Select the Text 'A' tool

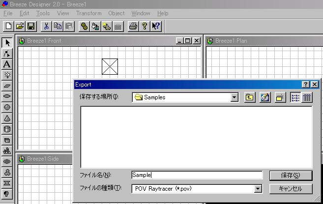[7, 64]
